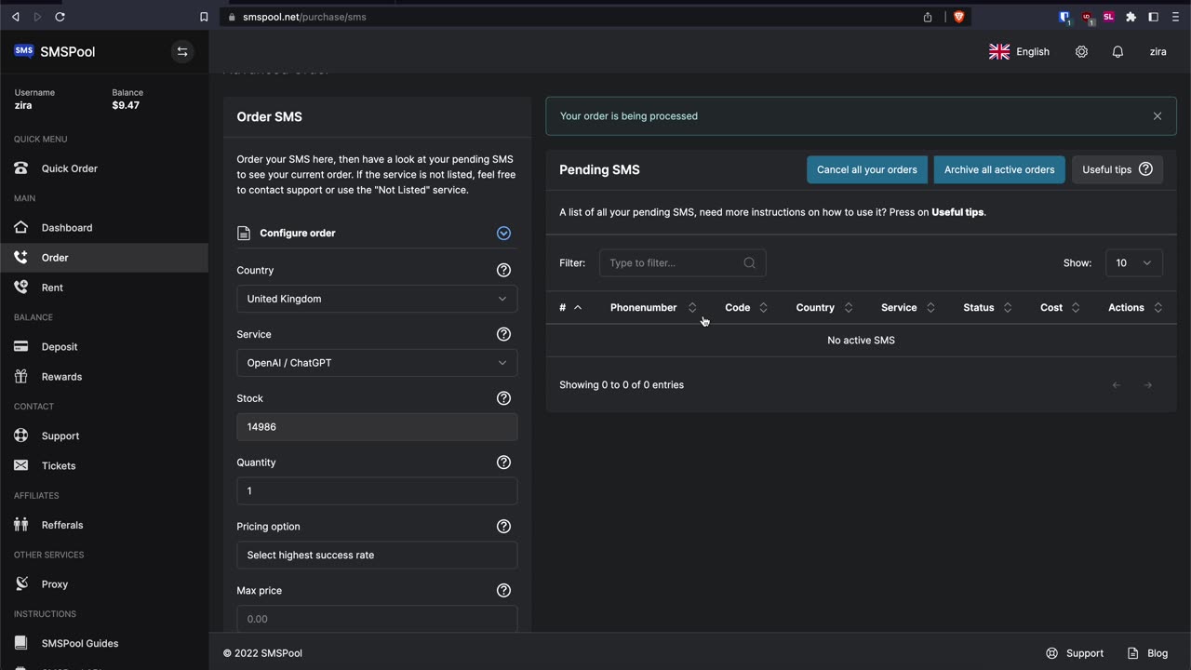This screenshot has height=670, width=1191.
Task: Open the Country dropdown United Kingdom
Action: (x=377, y=299)
